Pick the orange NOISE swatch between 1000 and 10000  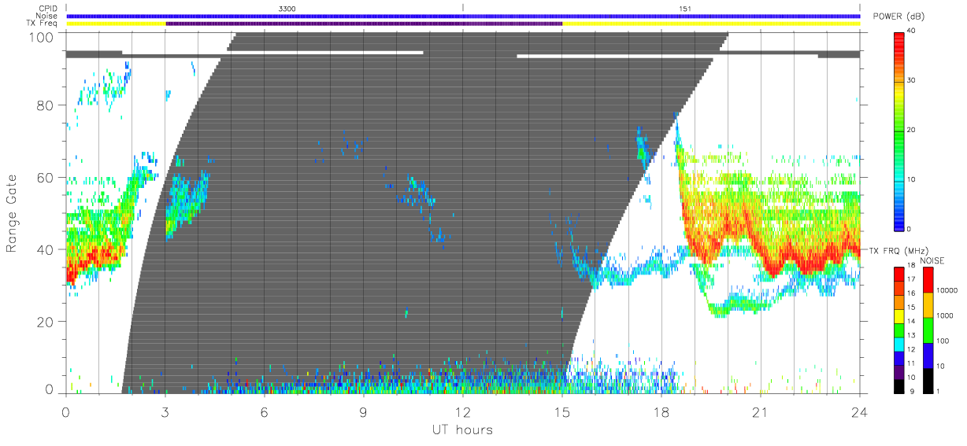click(927, 304)
